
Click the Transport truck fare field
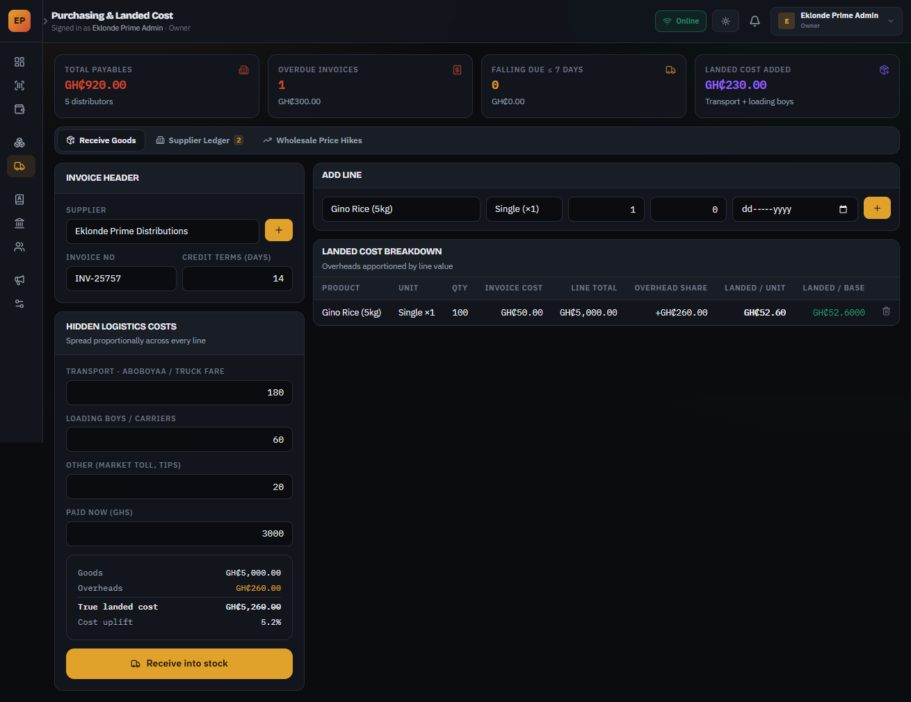click(179, 393)
